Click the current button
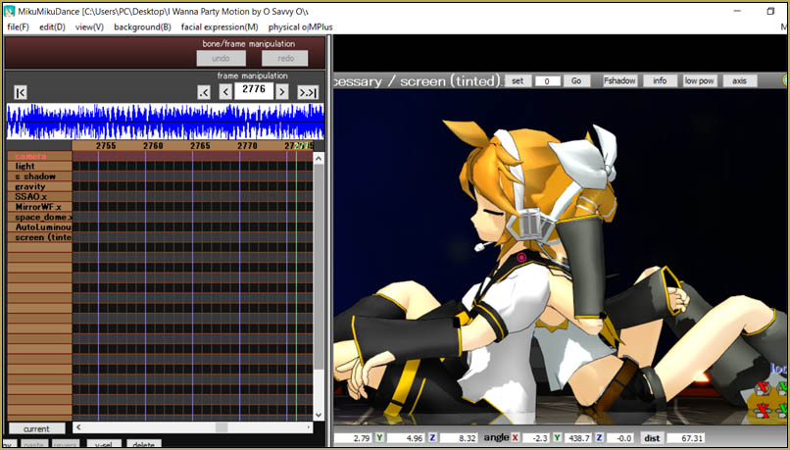 (x=37, y=429)
